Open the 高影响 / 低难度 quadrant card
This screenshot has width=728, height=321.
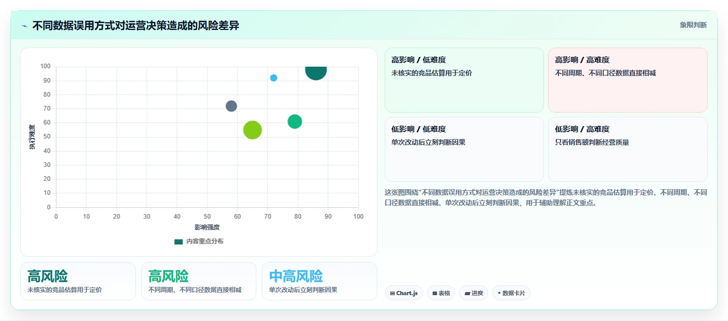464,80
